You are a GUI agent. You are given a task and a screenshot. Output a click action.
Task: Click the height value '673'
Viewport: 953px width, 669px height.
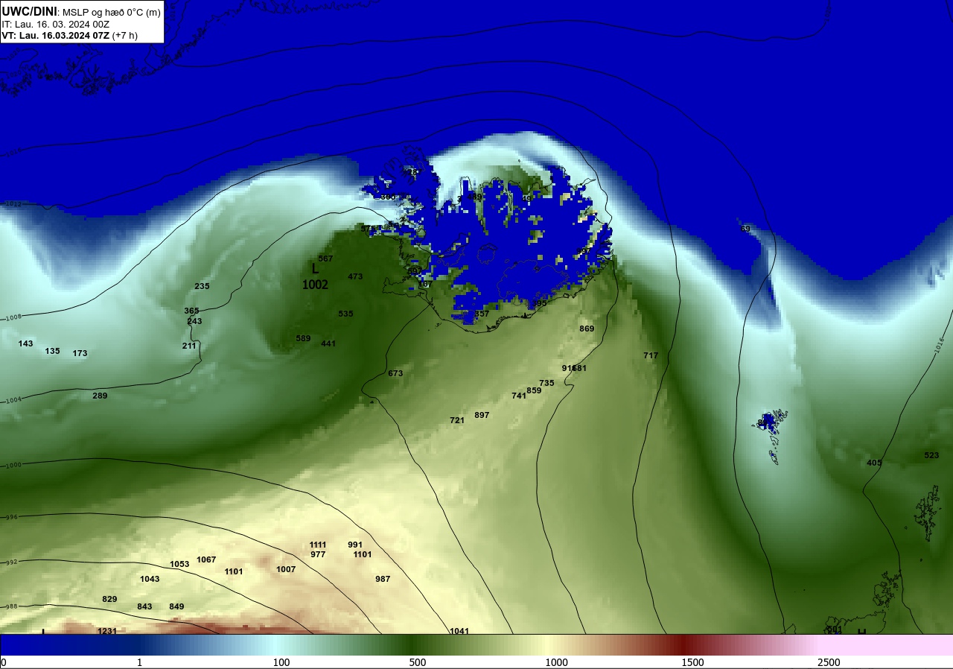point(395,373)
